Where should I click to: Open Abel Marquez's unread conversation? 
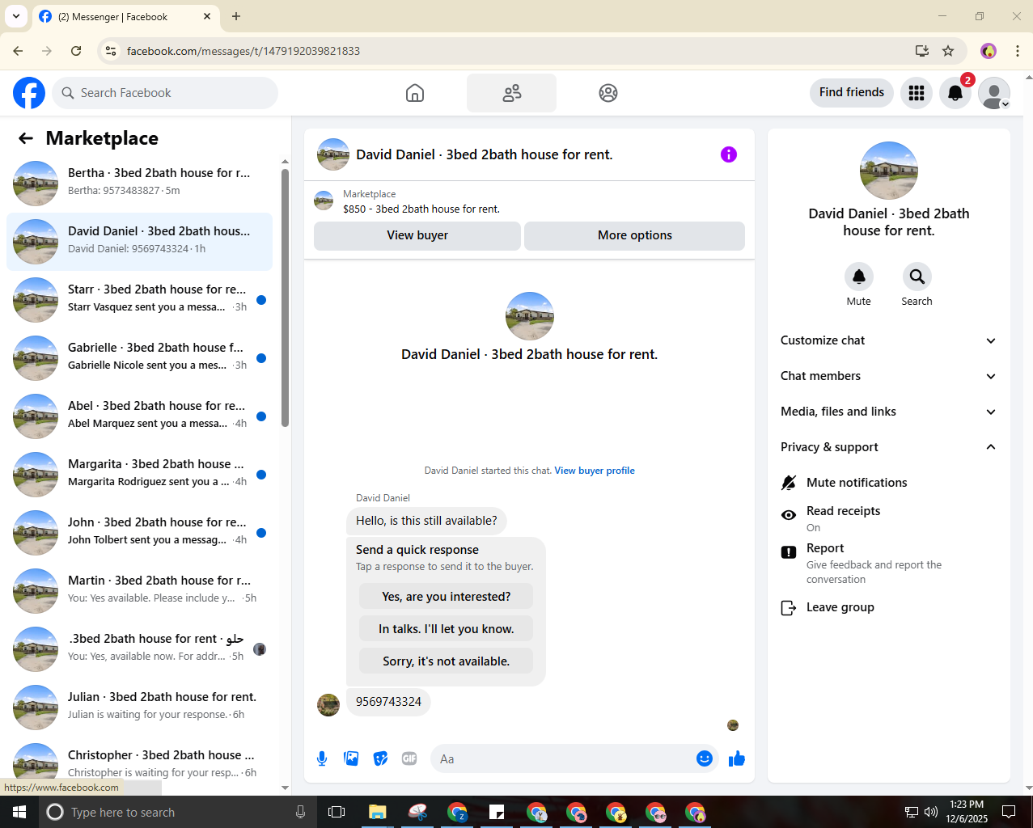point(139,416)
